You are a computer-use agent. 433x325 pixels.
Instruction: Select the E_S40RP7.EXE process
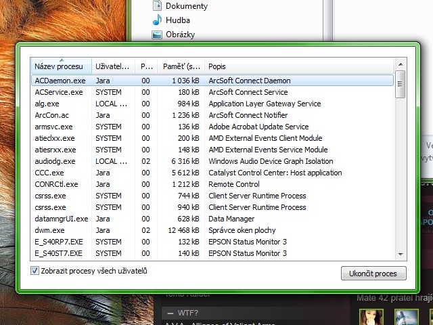(212, 242)
